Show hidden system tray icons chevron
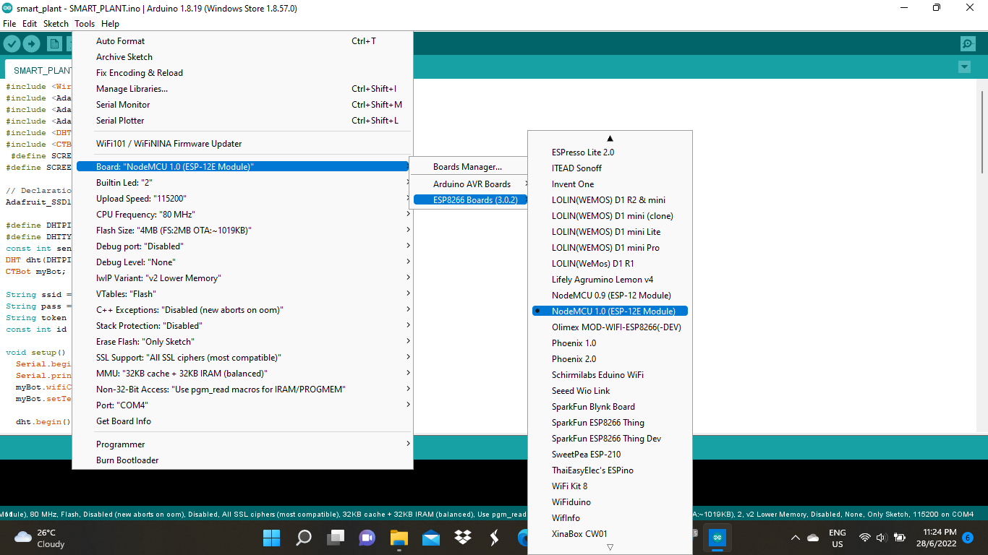This screenshot has height=555, width=988. tap(796, 538)
